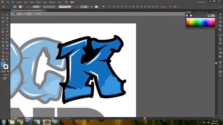Screen dimensions: 223x125
Task: Select the Scale tool
Action: pyautogui.click(x=7, y=35)
